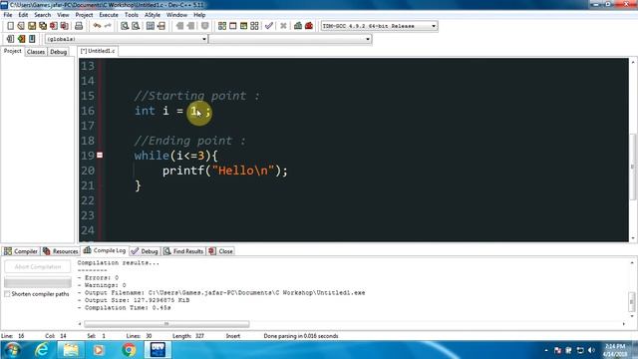638x359 pixels.
Task: Open the Find magnifier tool
Action: click(125, 26)
